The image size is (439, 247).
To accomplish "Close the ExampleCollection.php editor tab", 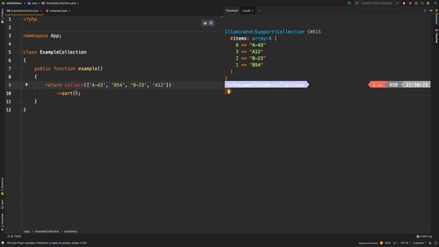I will [x=41, y=11].
